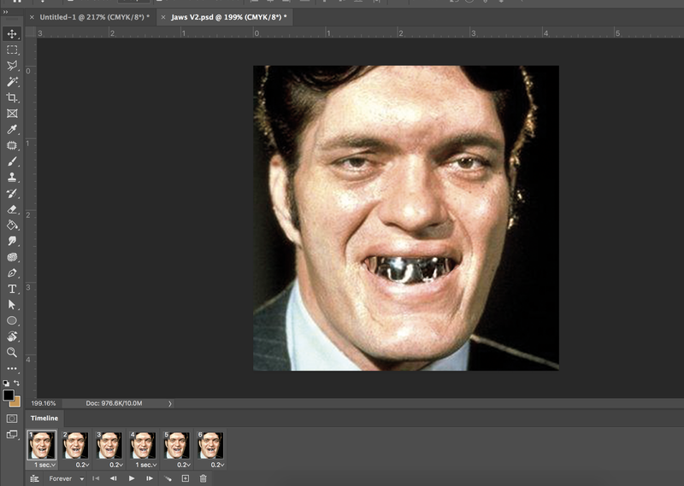Select the Ellipse shape tool
This screenshot has width=684, height=486.
[x=12, y=320]
